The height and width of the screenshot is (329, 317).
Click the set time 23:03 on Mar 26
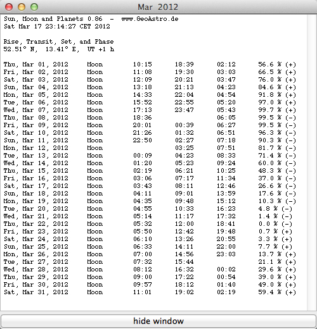[x=226, y=254]
